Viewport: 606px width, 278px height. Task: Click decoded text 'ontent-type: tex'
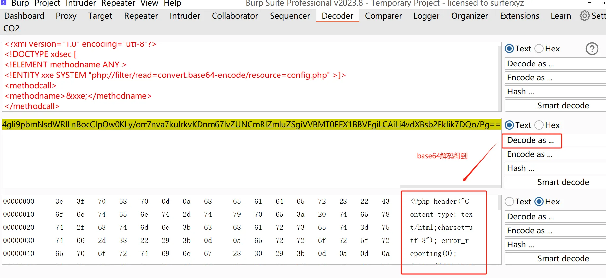[441, 215]
